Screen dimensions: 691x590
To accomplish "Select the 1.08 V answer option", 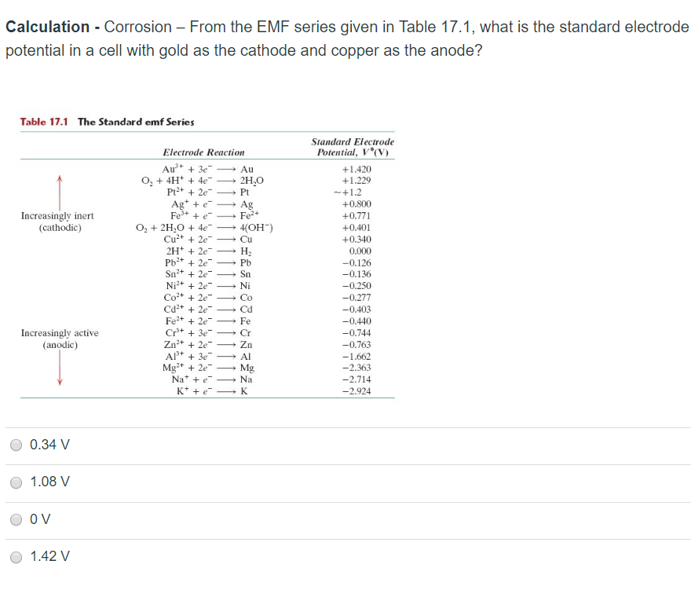I will 16,482.
